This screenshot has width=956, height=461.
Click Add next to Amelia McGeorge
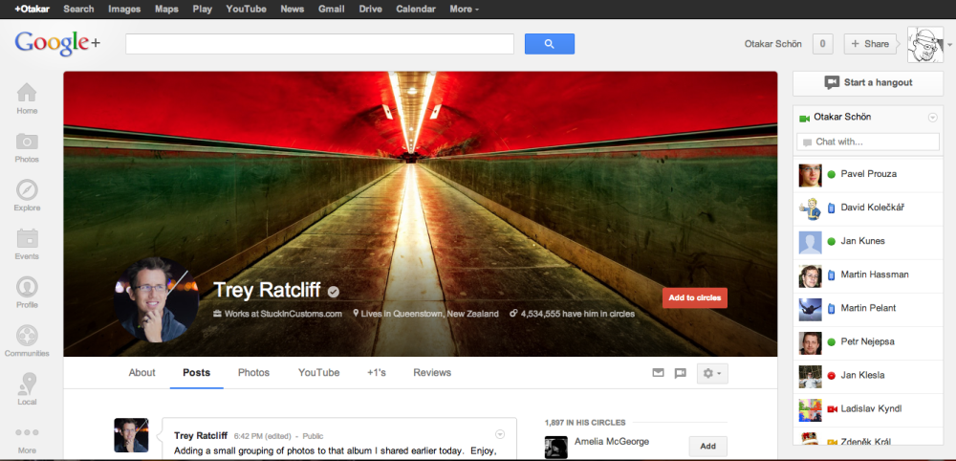[707, 446]
